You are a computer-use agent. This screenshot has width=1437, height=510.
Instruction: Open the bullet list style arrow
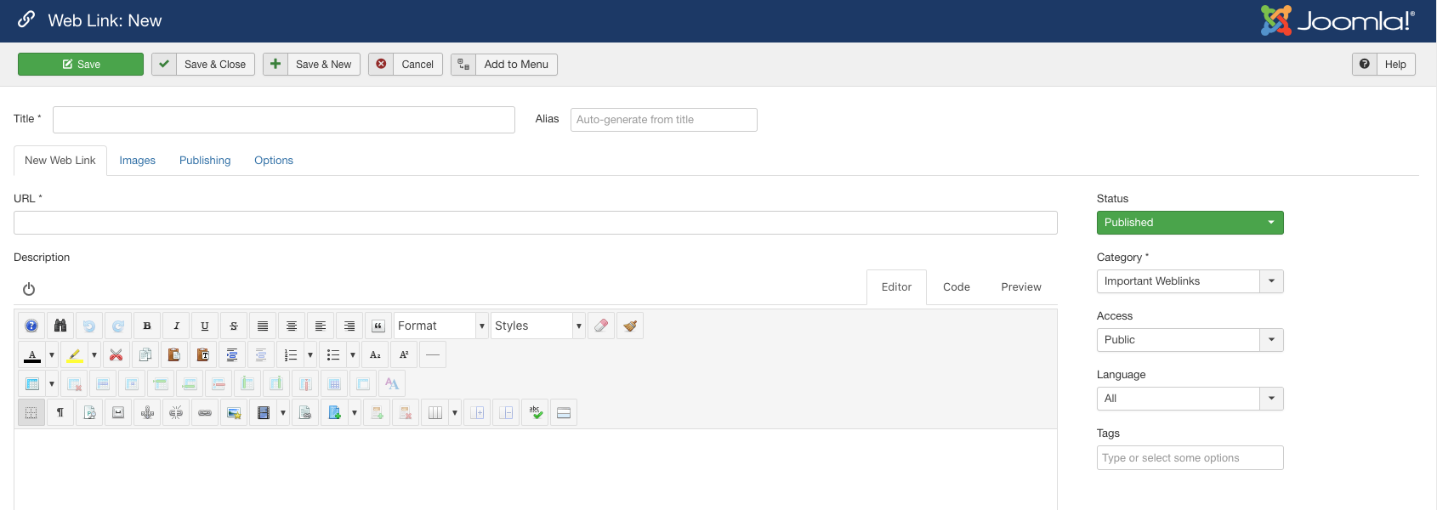353,354
